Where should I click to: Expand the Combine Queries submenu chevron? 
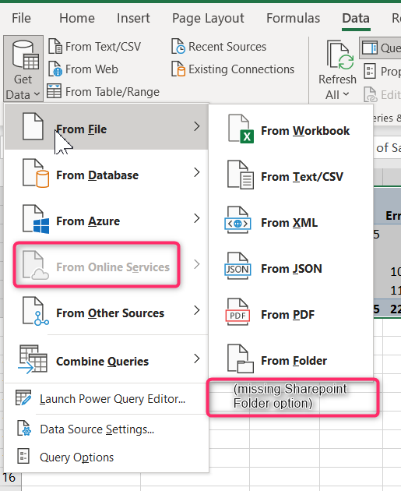click(x=196, y=359)
